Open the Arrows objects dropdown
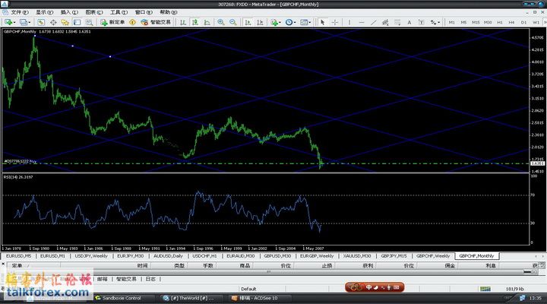The image size is (547, 304). [x=435, y=22]
